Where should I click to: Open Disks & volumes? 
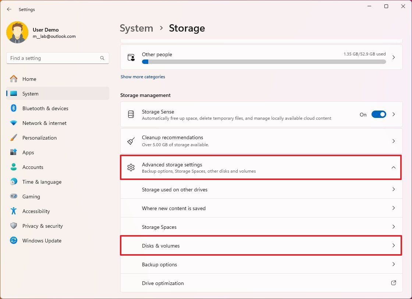click(261, 245)
